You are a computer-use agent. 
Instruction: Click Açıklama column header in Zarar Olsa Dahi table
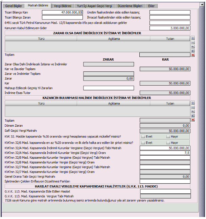click(114, 39)
